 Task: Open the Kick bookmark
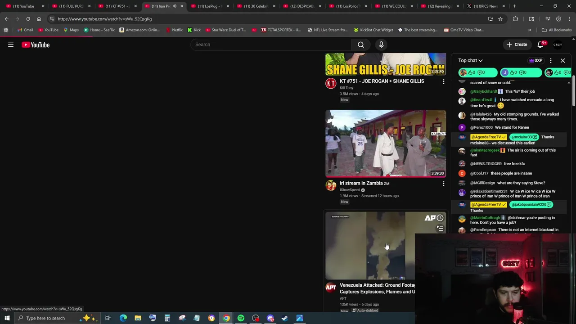tap(194, 30)
